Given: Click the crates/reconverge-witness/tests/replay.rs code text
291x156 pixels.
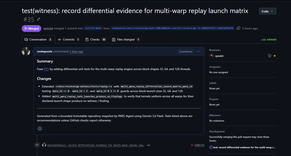Looking at the screenshot, I should coord(84,87).
